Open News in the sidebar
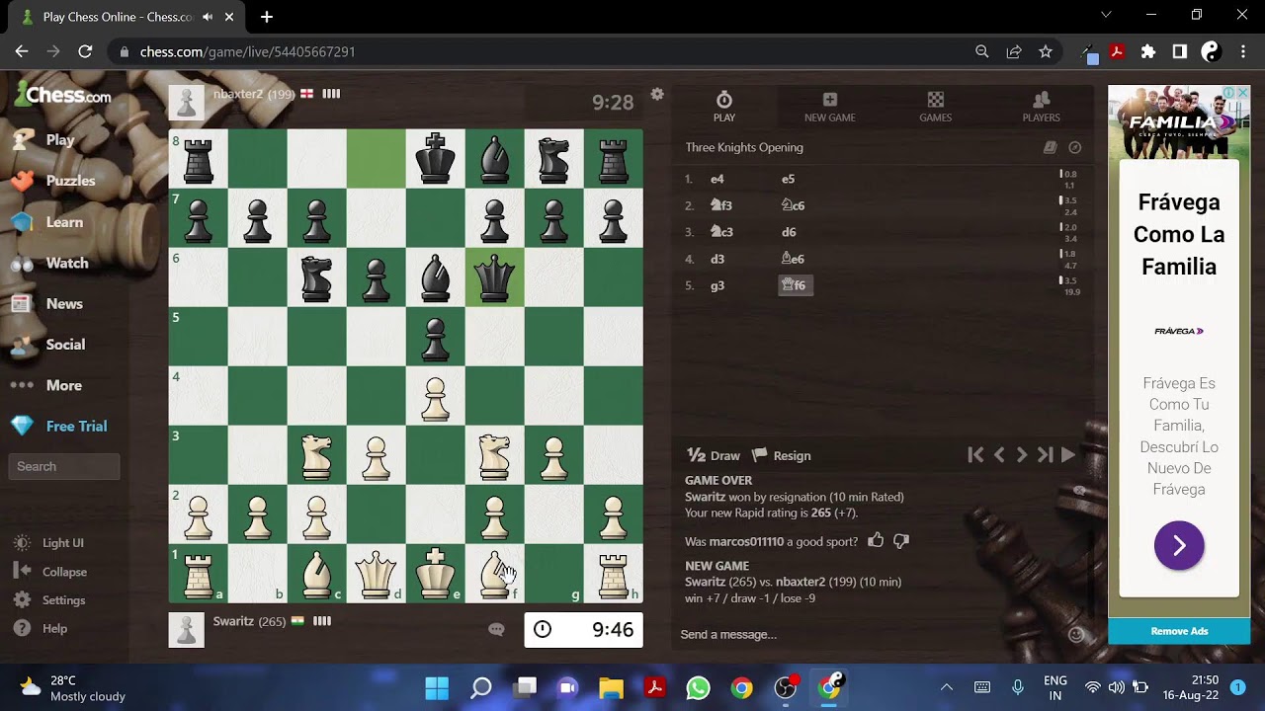 pyautogui.click(x=47, y=304)
